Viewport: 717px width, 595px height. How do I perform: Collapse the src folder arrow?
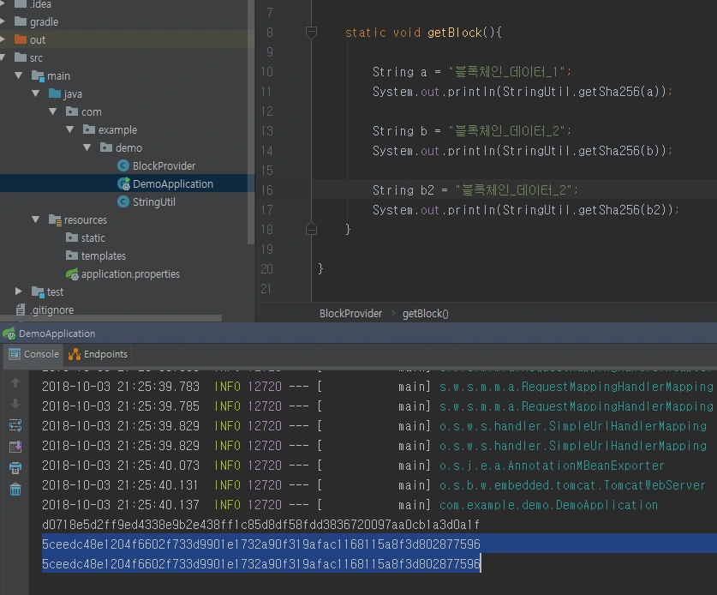click(3, 57)
